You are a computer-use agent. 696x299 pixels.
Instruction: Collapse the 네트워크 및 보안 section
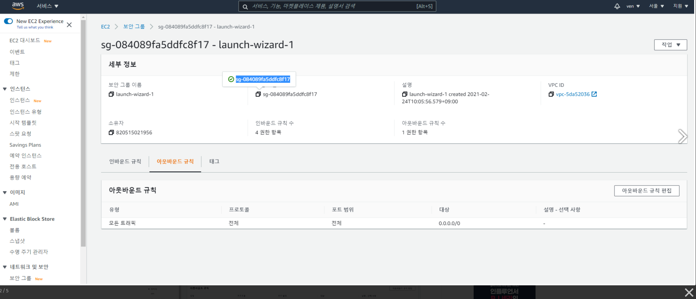(5, 267)
